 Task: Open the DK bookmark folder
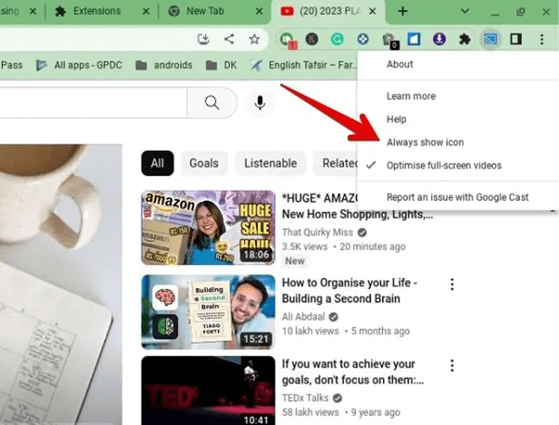point(221,65)
